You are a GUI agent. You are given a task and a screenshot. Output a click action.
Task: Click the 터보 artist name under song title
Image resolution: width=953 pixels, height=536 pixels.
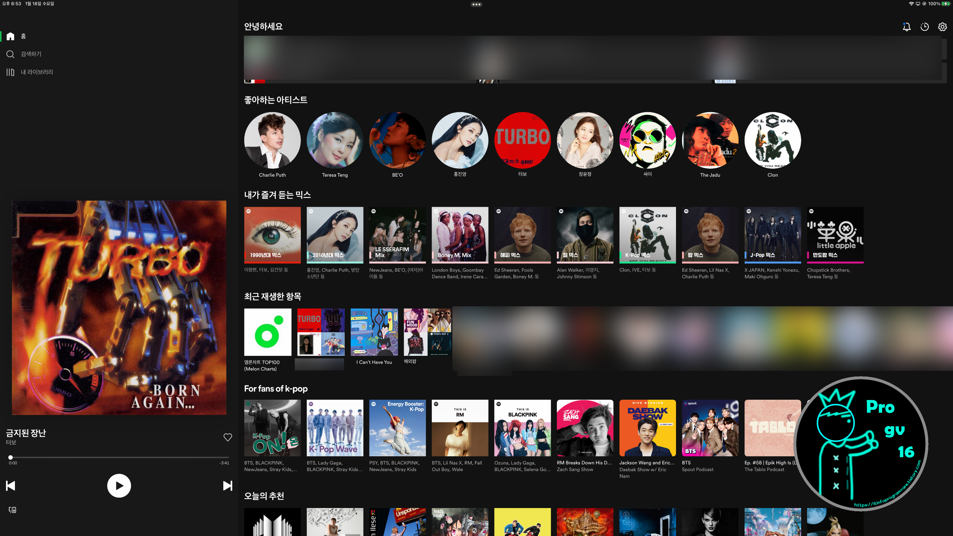pyautogui.click(x=11, y=442)
